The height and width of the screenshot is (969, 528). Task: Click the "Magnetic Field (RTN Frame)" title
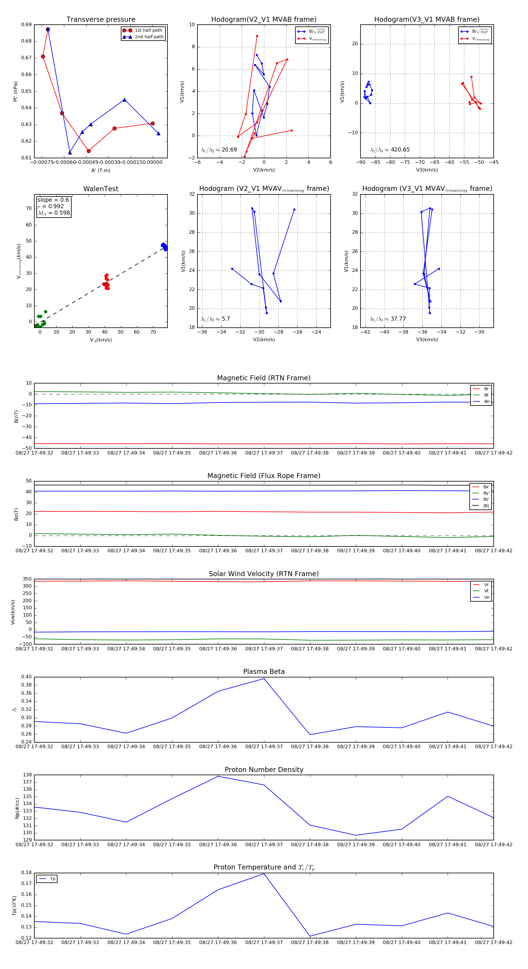pyautogui.click(x=264, y=378)
